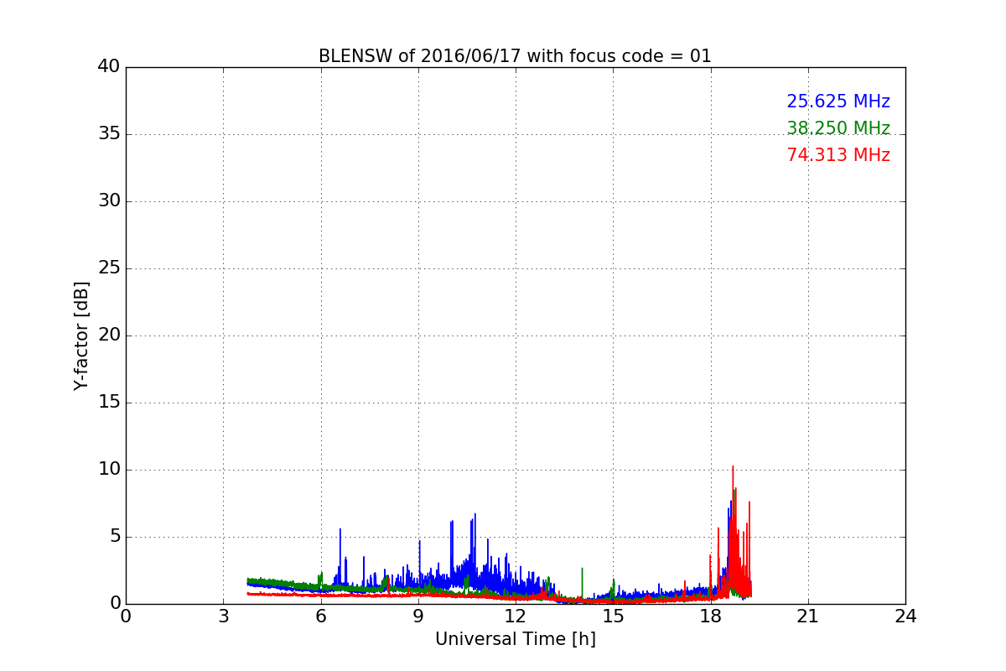The width and height of the screenshot is (1006, 671).
Task: Click the Y-factor [dB] axis label
Action: (81, 335)
